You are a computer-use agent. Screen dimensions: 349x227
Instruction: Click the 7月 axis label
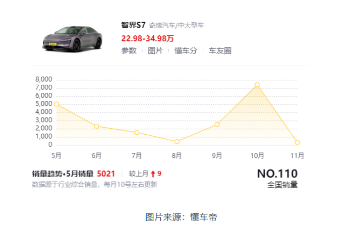point(137,155)
